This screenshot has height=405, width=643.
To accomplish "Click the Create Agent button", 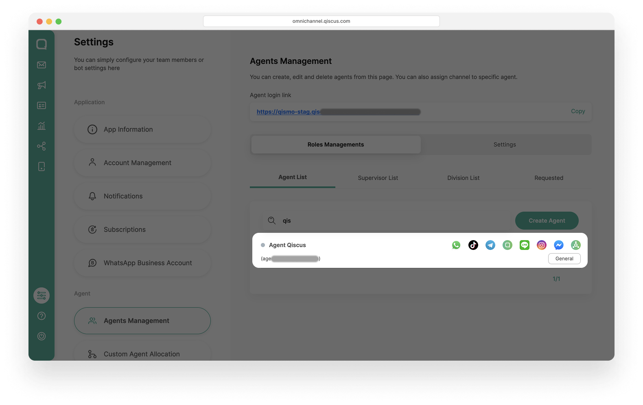I will 547,221.
